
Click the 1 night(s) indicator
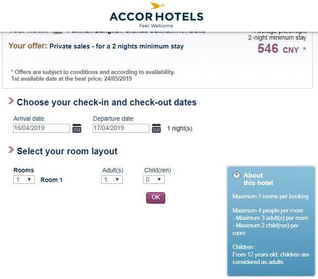pyautogui.click(x=179, y=128)
